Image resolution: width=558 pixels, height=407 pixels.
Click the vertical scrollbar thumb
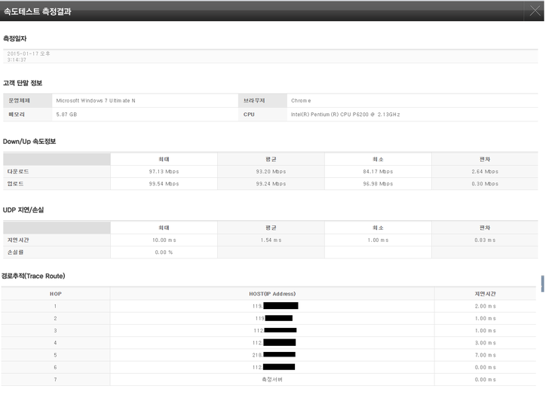tap(542, 283)
